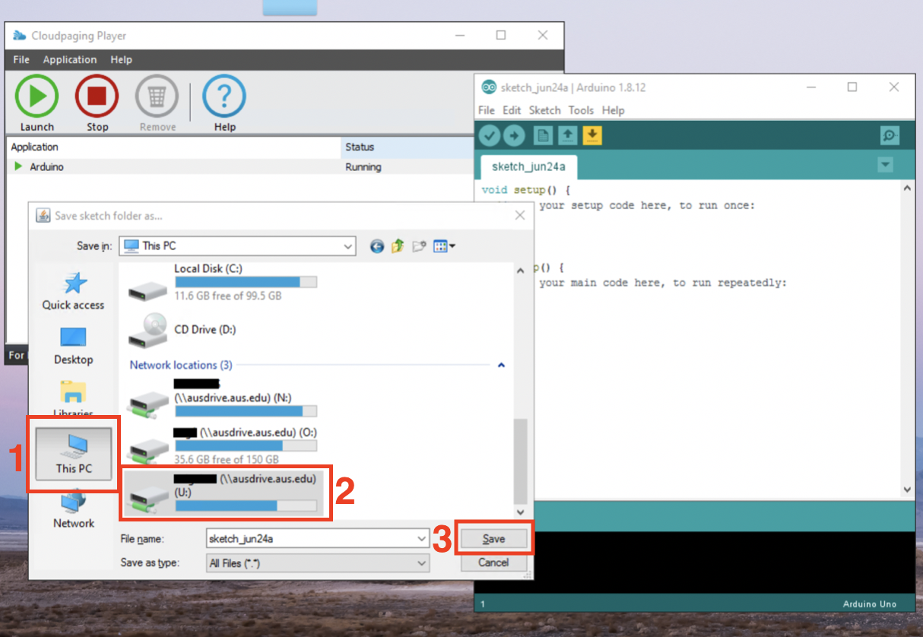Select the network drive mapped to N:
This screenshot has width=923, height=637.
click(222, 400)
